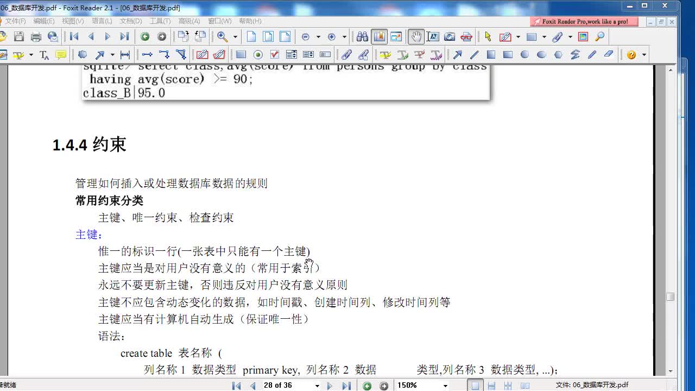
Task: Select the Typewriter tool icon
Action: 45,55
